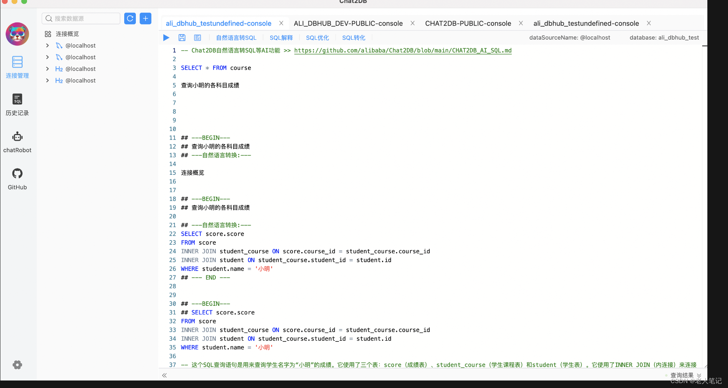Image resolution: width=728 pixels, height=388 pixels.
Task: Click line 3 SELECT * FROM course
Action: click(x=216, y=68)
